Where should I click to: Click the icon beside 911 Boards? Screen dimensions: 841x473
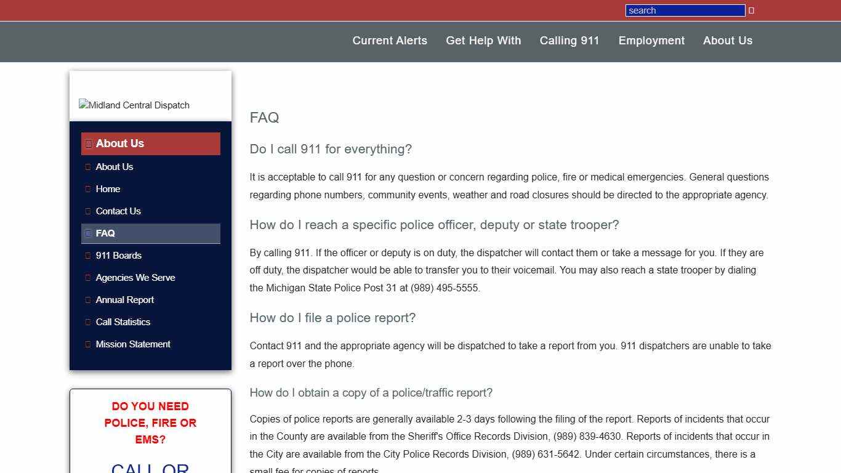[x=88, y=256]
